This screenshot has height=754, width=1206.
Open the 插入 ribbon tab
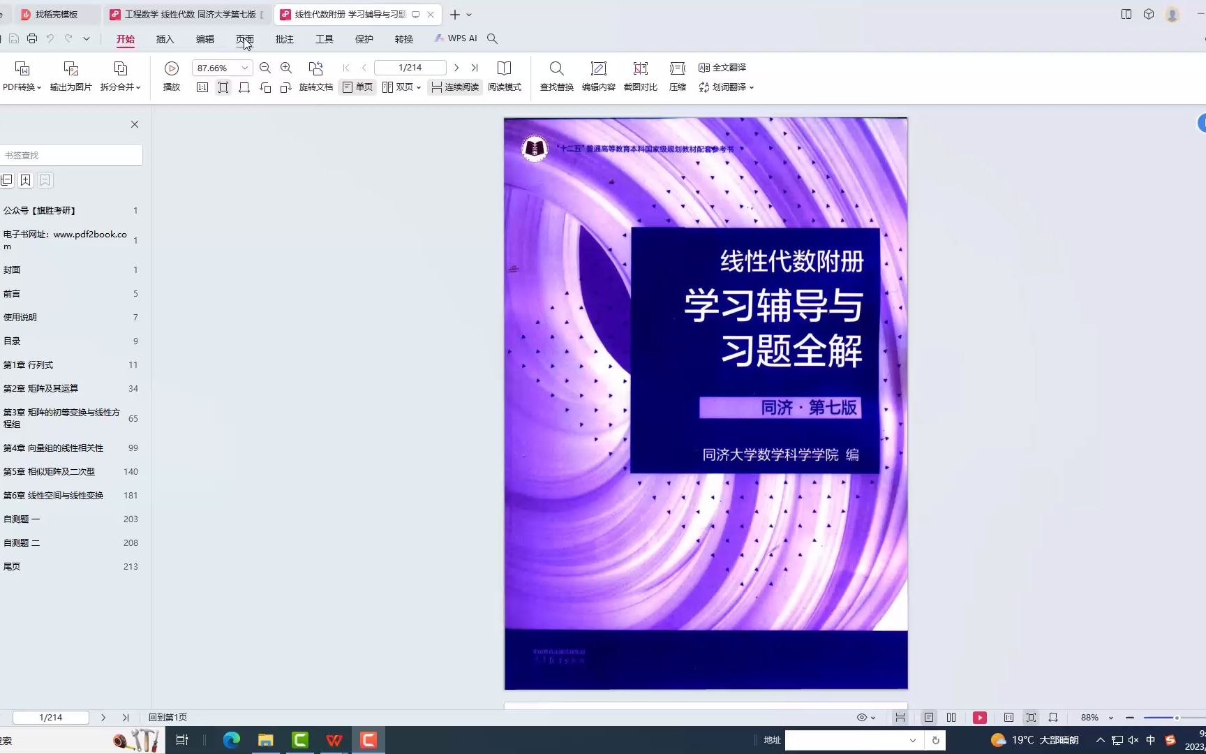[165, 39]
